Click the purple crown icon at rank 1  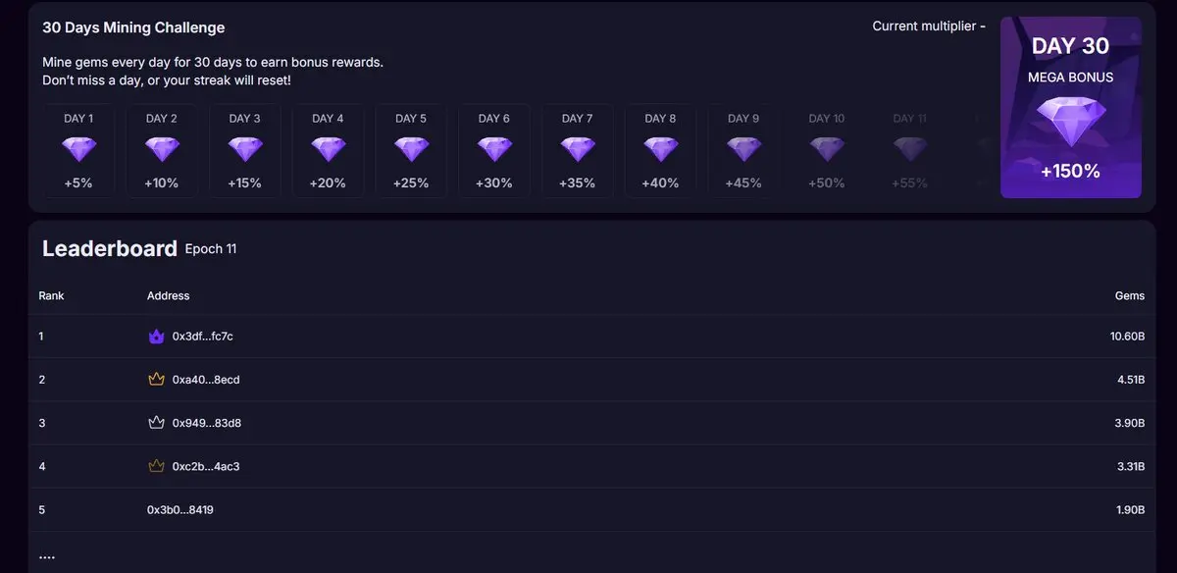click(155, 337)
